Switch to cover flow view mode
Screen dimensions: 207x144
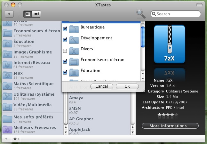(36, 14)
